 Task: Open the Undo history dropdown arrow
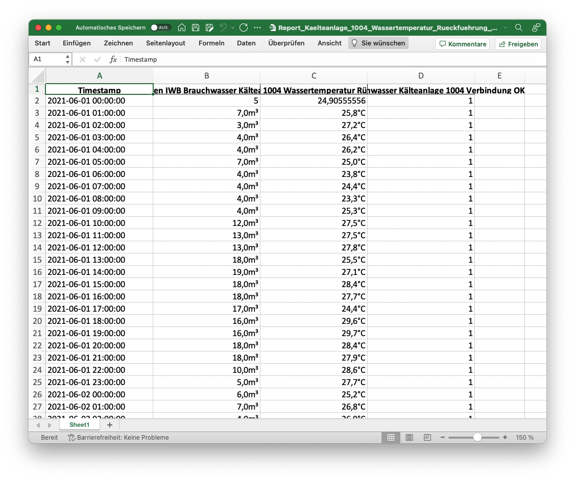coord(232,28)
